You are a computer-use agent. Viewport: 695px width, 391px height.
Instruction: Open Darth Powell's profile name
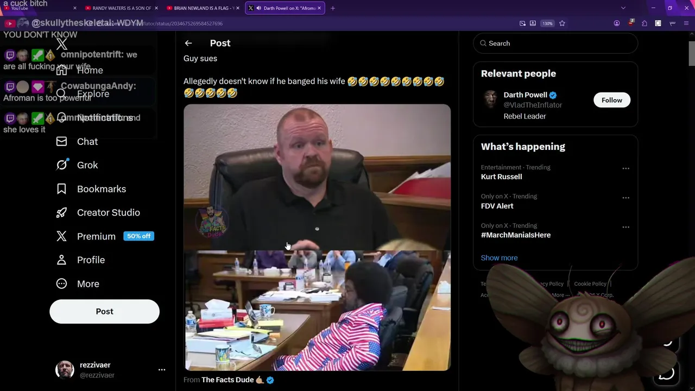[525, 95]
